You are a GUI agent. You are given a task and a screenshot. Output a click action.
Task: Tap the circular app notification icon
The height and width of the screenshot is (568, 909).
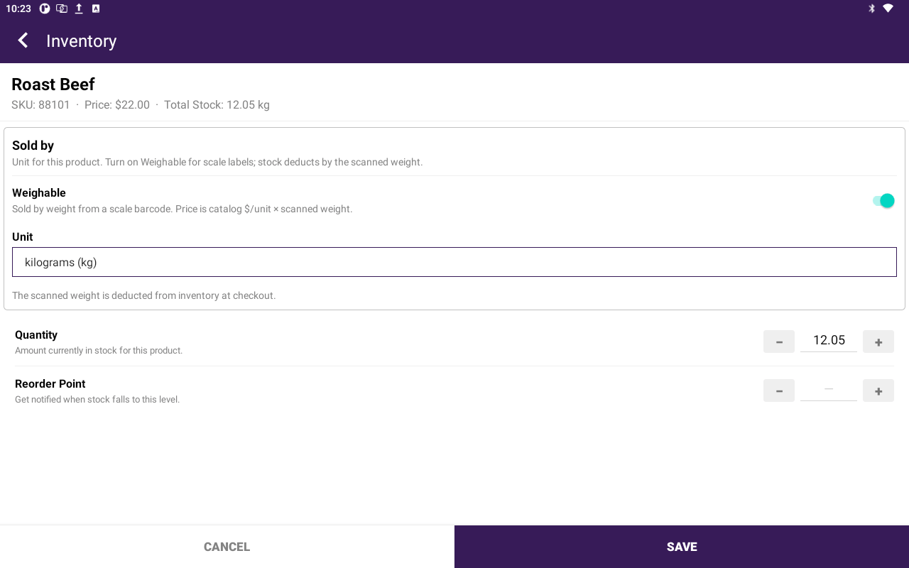coord(45,9)
